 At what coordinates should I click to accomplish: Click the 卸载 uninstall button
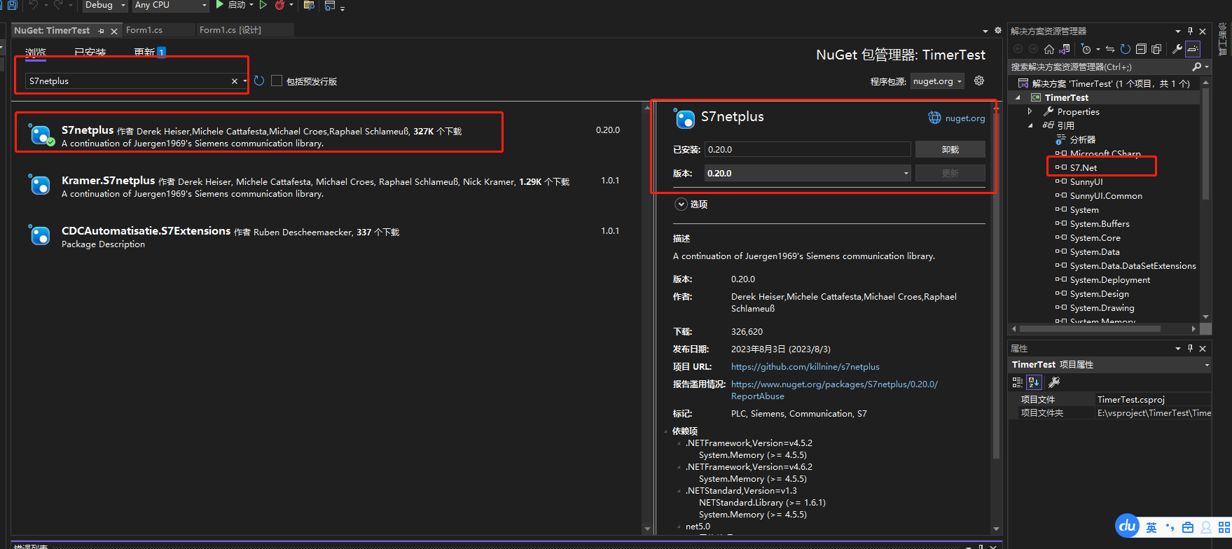[x=950, y=149]
